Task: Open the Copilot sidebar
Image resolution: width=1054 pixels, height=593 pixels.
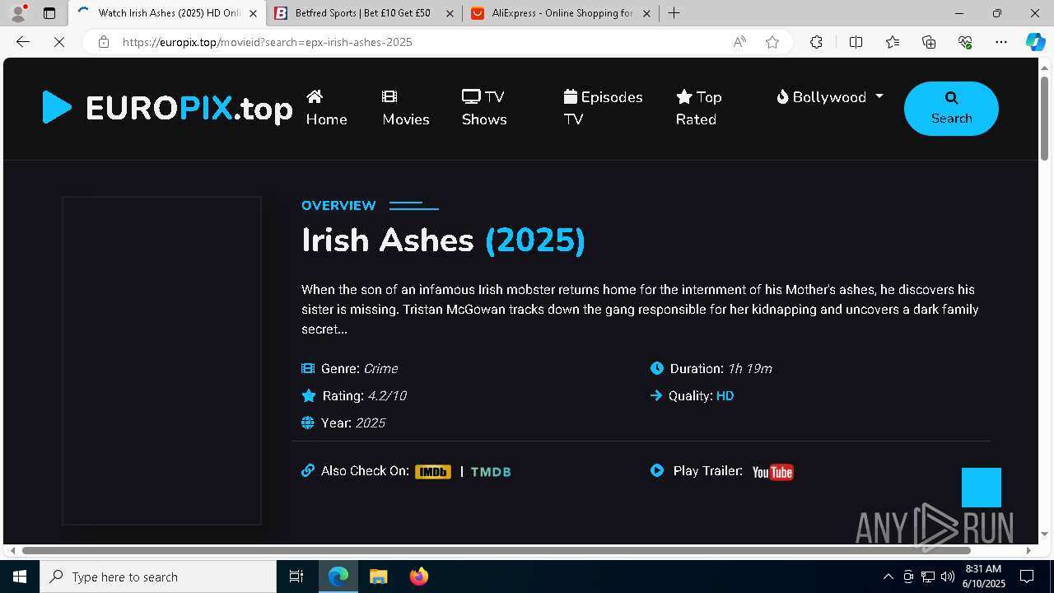Action: tap(1035, 42)
